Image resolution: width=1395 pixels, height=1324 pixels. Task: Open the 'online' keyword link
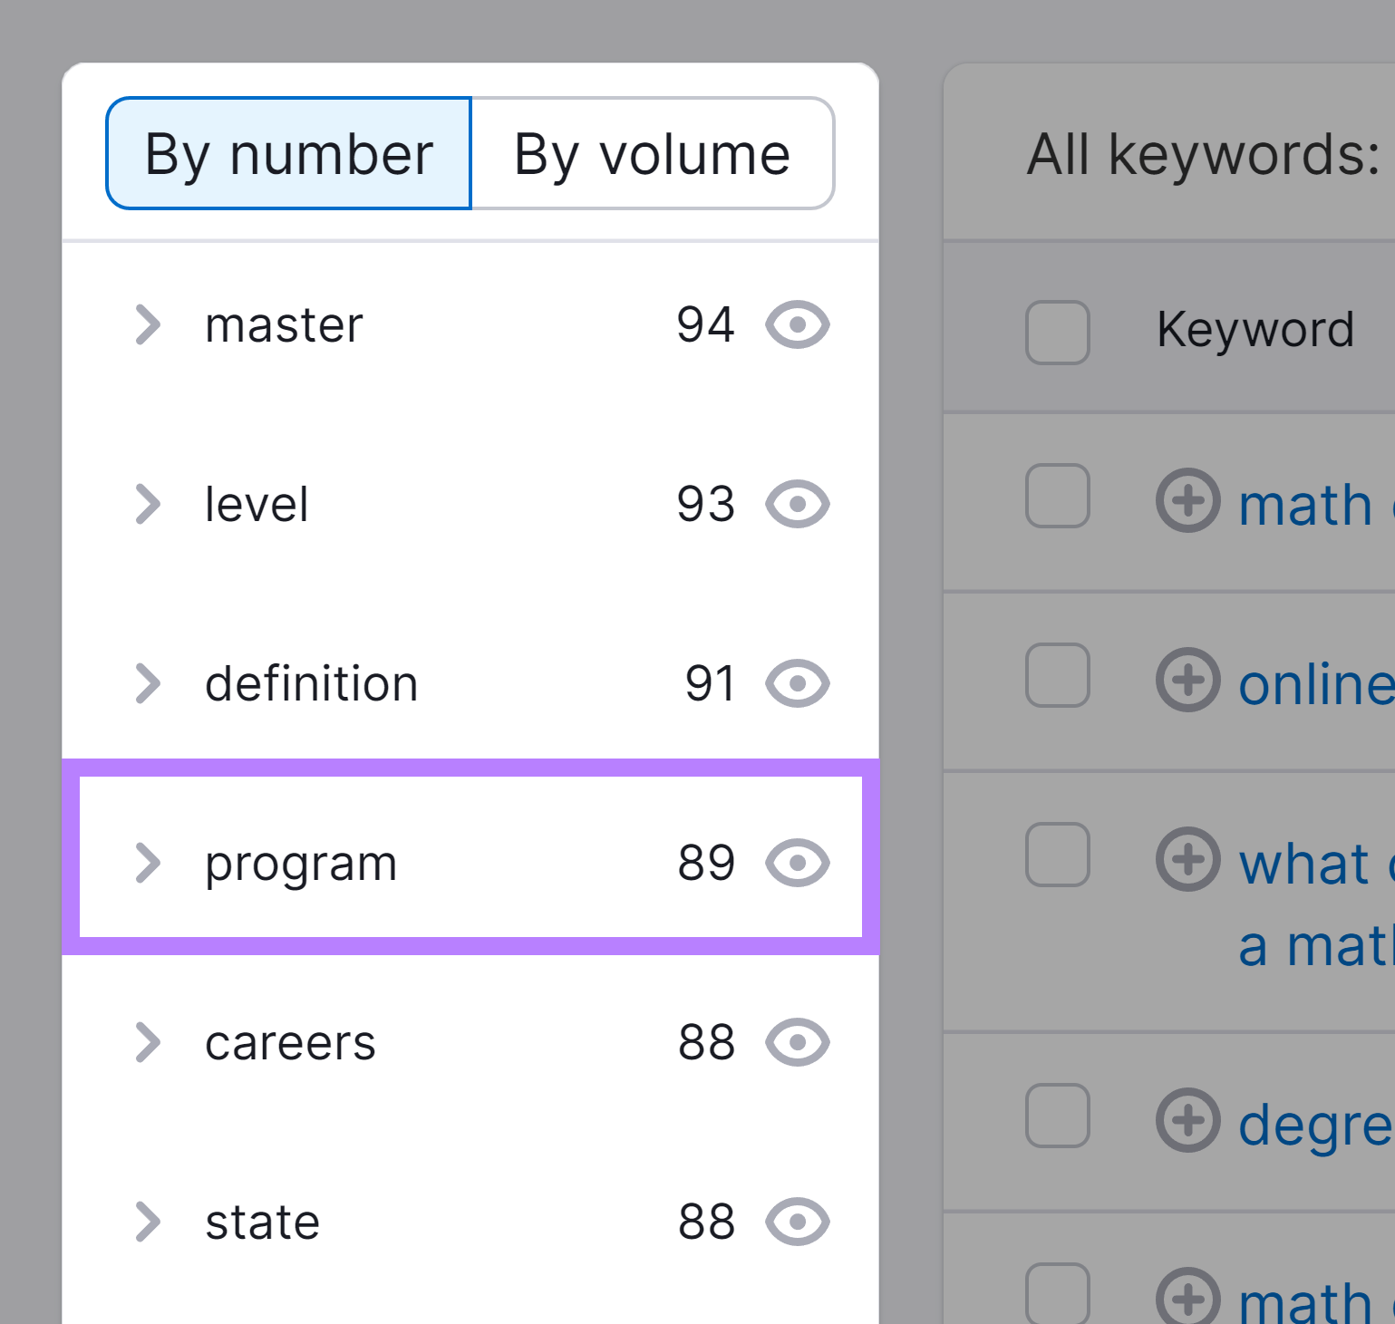coord(1316,684)
